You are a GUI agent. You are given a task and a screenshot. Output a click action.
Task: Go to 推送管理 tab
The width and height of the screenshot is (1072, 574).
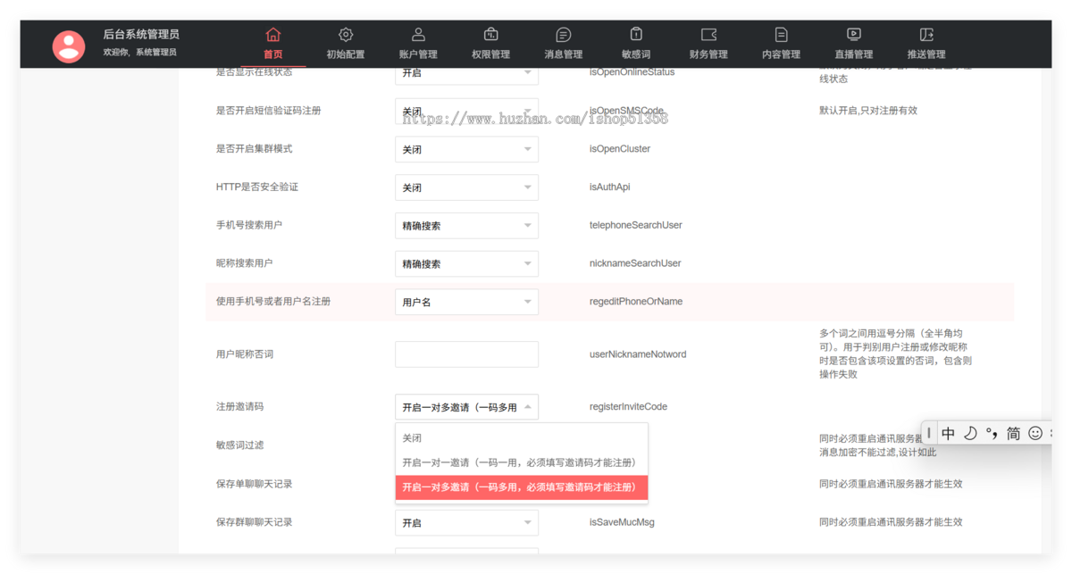coord(926,44)
